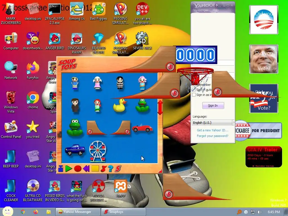Open the blue question mark help in Souptoys
Screen dimensions: 288x216
pyautogui.click(x=111, y=169)
